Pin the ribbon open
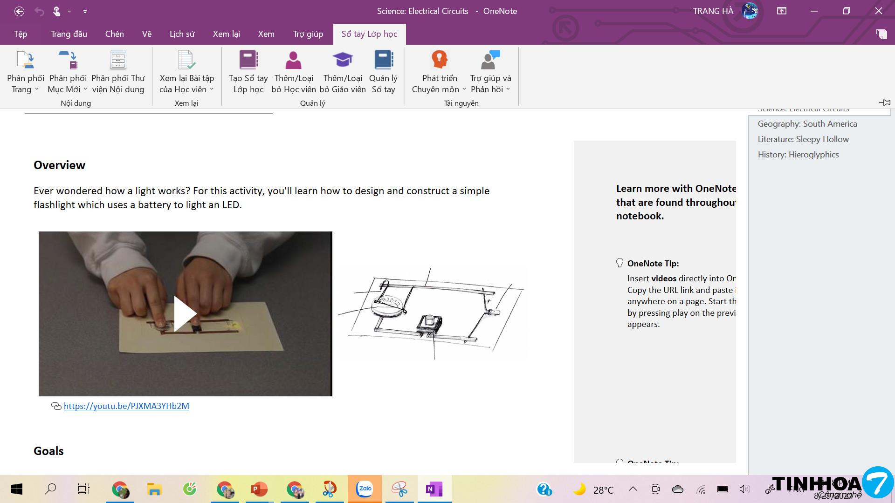 (x=884, y=102)
